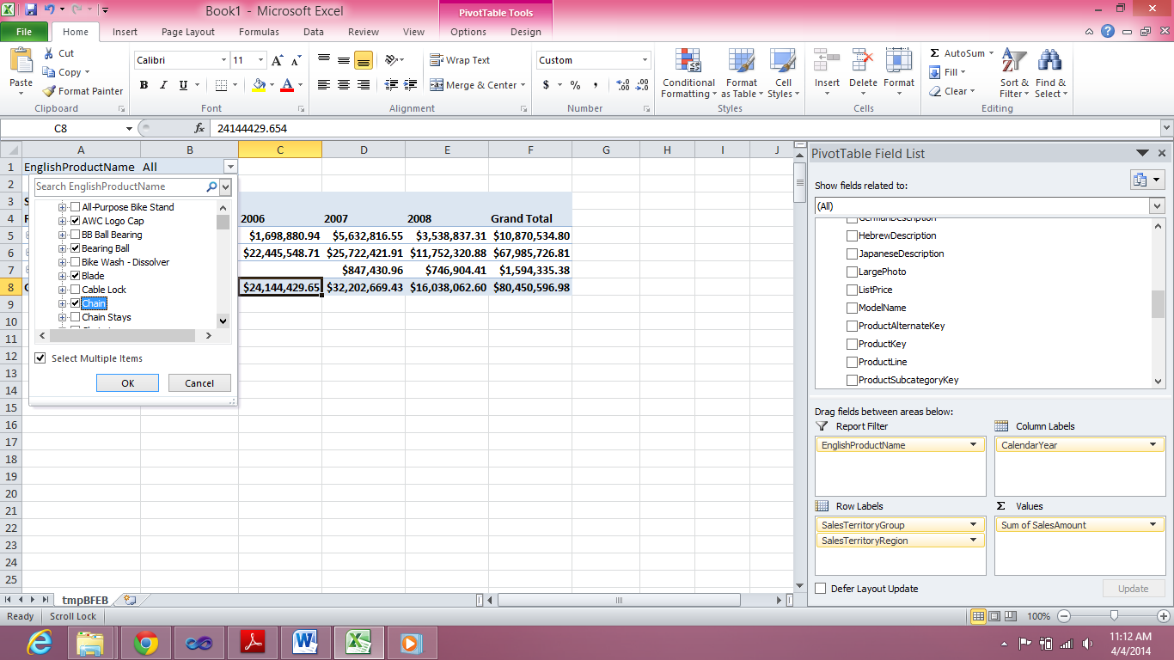
Task: Toggle Italic formatting
Action: coord(163,85)
